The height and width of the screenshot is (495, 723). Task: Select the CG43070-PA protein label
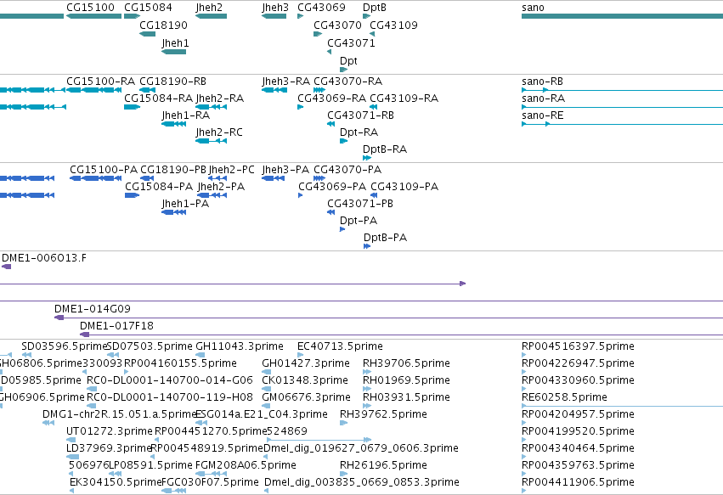[x=347, y=170]
